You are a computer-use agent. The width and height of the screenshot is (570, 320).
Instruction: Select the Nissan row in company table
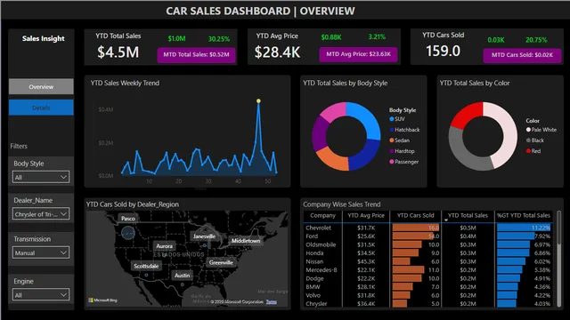[x=427, y=261]
